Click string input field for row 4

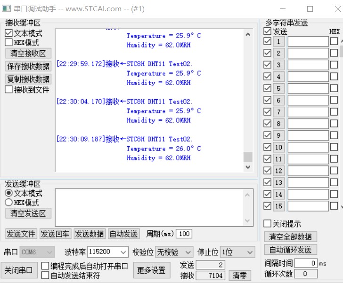point(308,77)
